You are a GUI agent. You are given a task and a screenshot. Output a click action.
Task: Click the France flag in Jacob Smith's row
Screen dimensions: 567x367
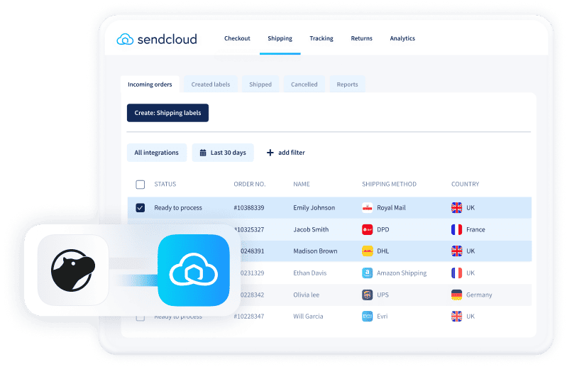click(456, 229)
